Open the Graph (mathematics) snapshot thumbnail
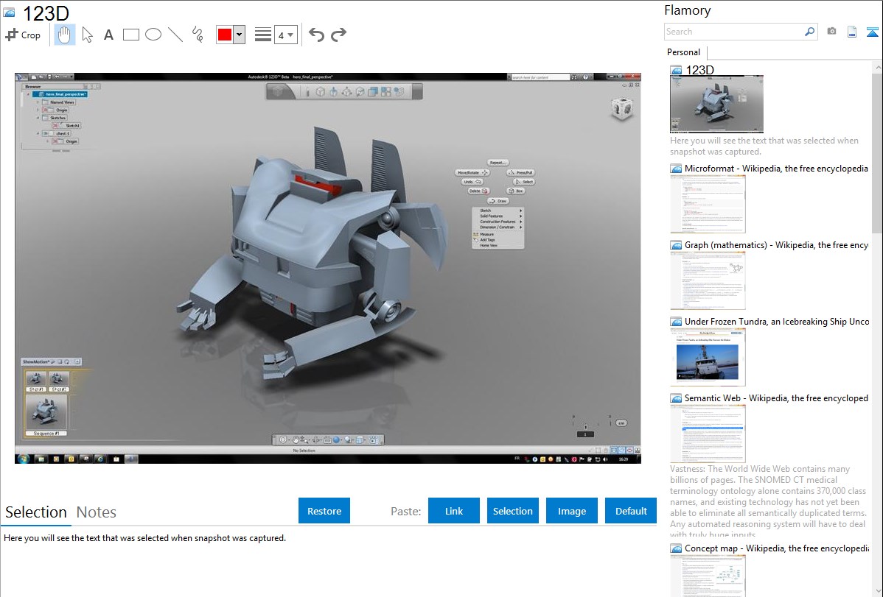This screenshot has width=883, height=597. click(708, 280)
